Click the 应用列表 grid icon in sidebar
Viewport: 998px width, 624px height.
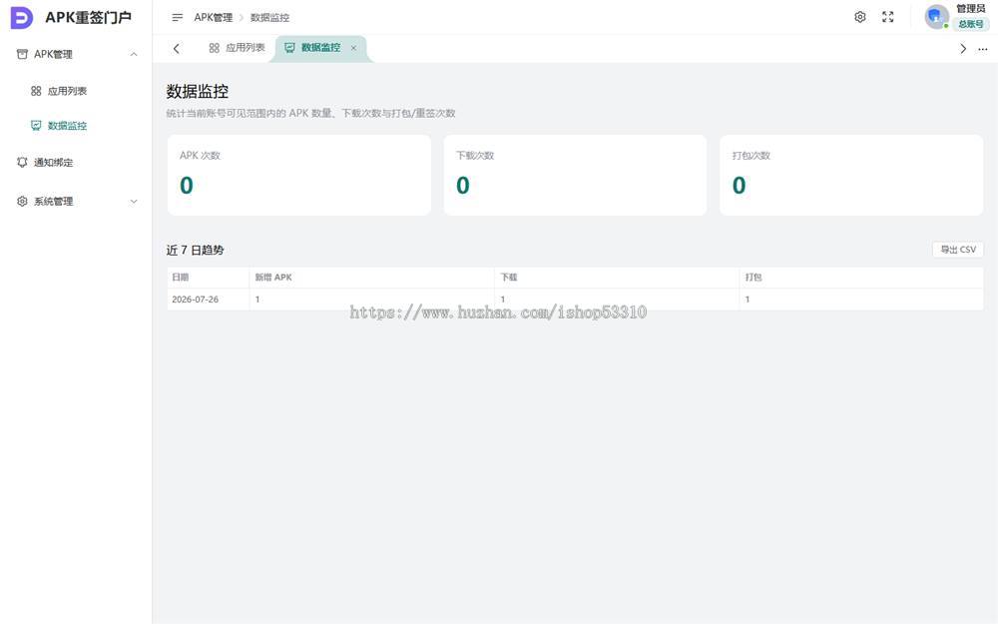tap(36, 91)
